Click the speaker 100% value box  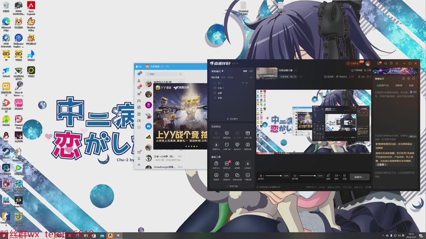click(x=320, y=176)
